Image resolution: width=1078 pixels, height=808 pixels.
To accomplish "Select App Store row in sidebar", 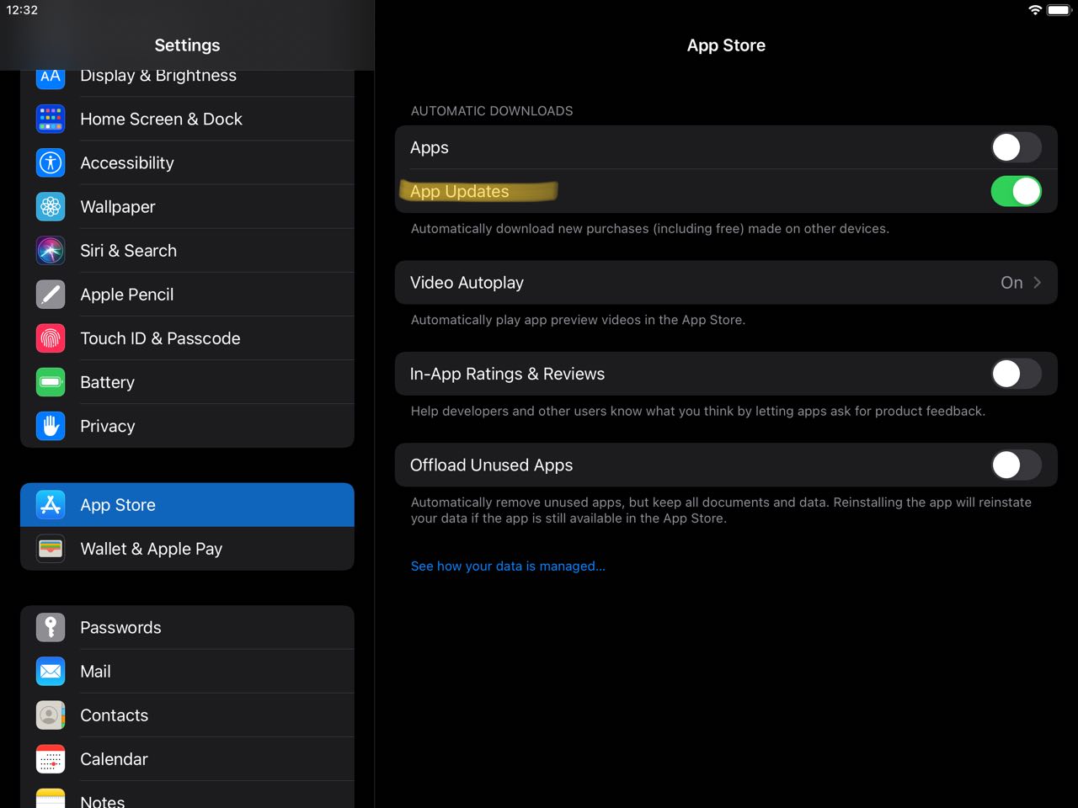I will [187, 504].
